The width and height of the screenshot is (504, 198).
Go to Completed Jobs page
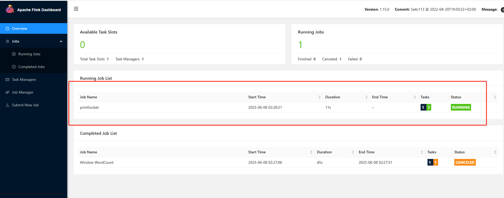(x=33, y=67)
